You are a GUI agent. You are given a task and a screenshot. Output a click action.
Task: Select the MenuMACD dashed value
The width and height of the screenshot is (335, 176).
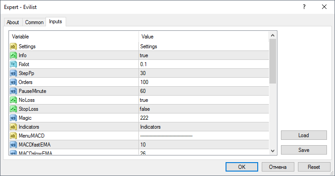pyautogui.click(x=166, y=136)
